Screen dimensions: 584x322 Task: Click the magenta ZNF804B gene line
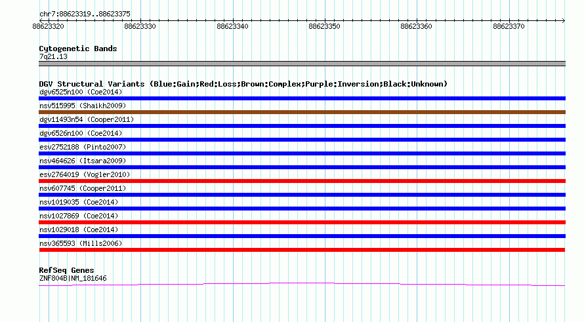302,285
